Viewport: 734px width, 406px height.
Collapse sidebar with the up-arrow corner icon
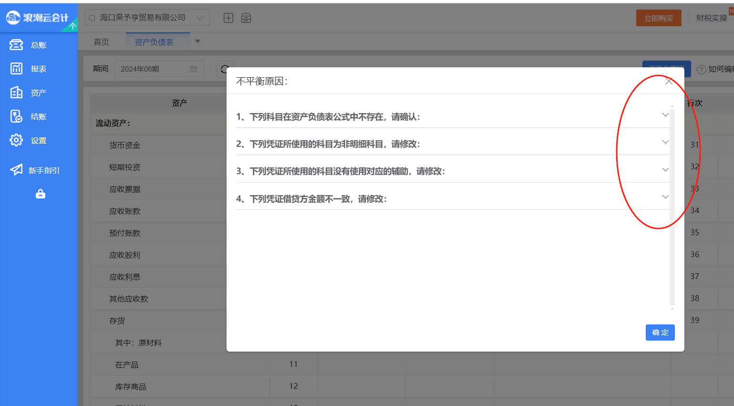click(x=72, y=26)
